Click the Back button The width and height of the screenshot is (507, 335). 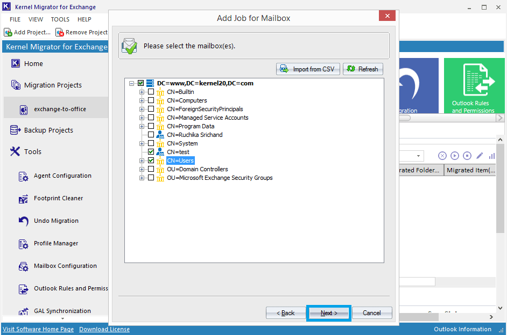click(x=285, y=313)
